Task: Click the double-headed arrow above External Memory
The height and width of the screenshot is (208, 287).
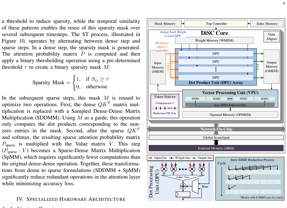Action: point(216,143)
